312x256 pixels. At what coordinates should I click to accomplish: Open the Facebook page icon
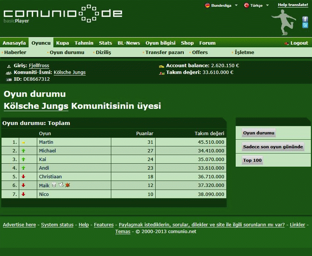[305, 19]
